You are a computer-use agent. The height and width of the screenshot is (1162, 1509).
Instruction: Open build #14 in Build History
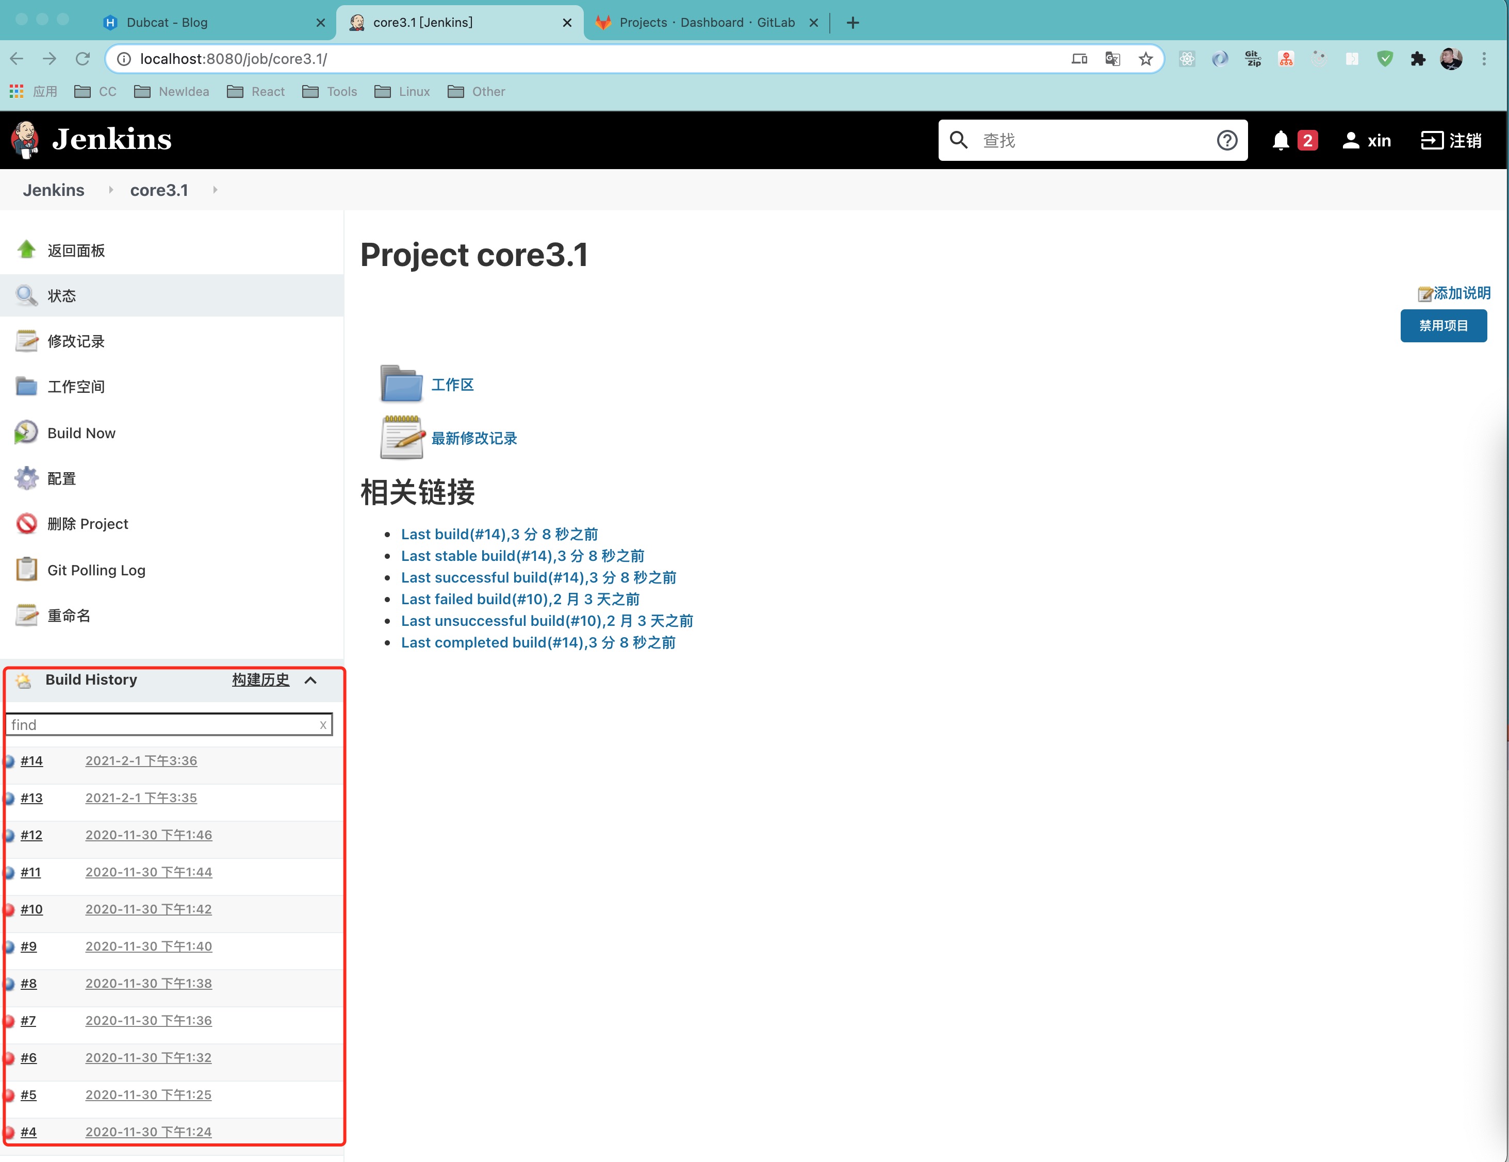[31, 760]
